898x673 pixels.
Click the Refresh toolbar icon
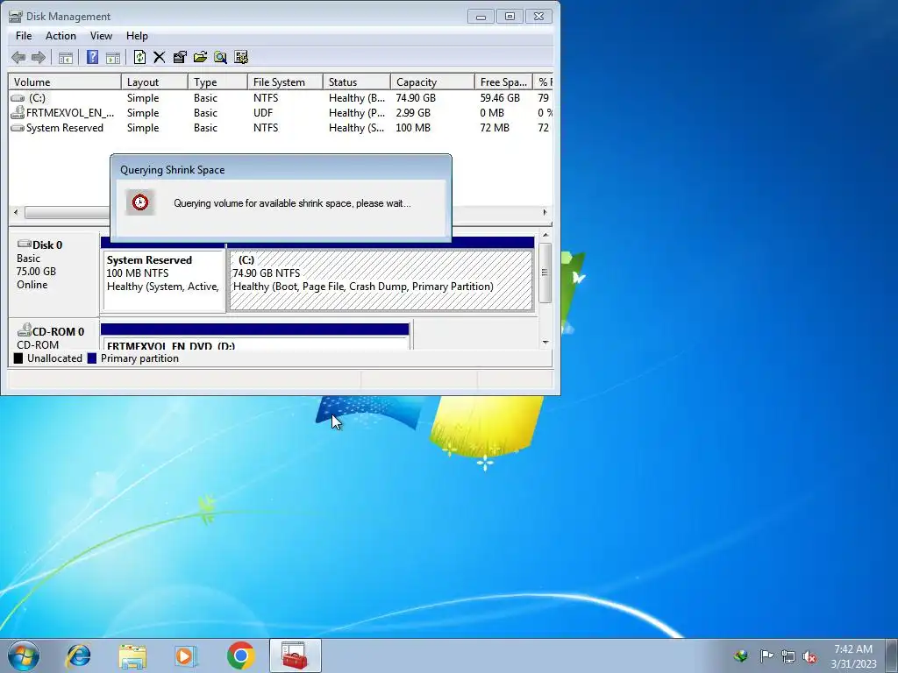click(139, 57)
